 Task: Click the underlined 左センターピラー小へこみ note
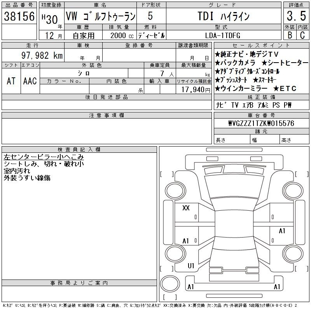[x=44, y=157]
